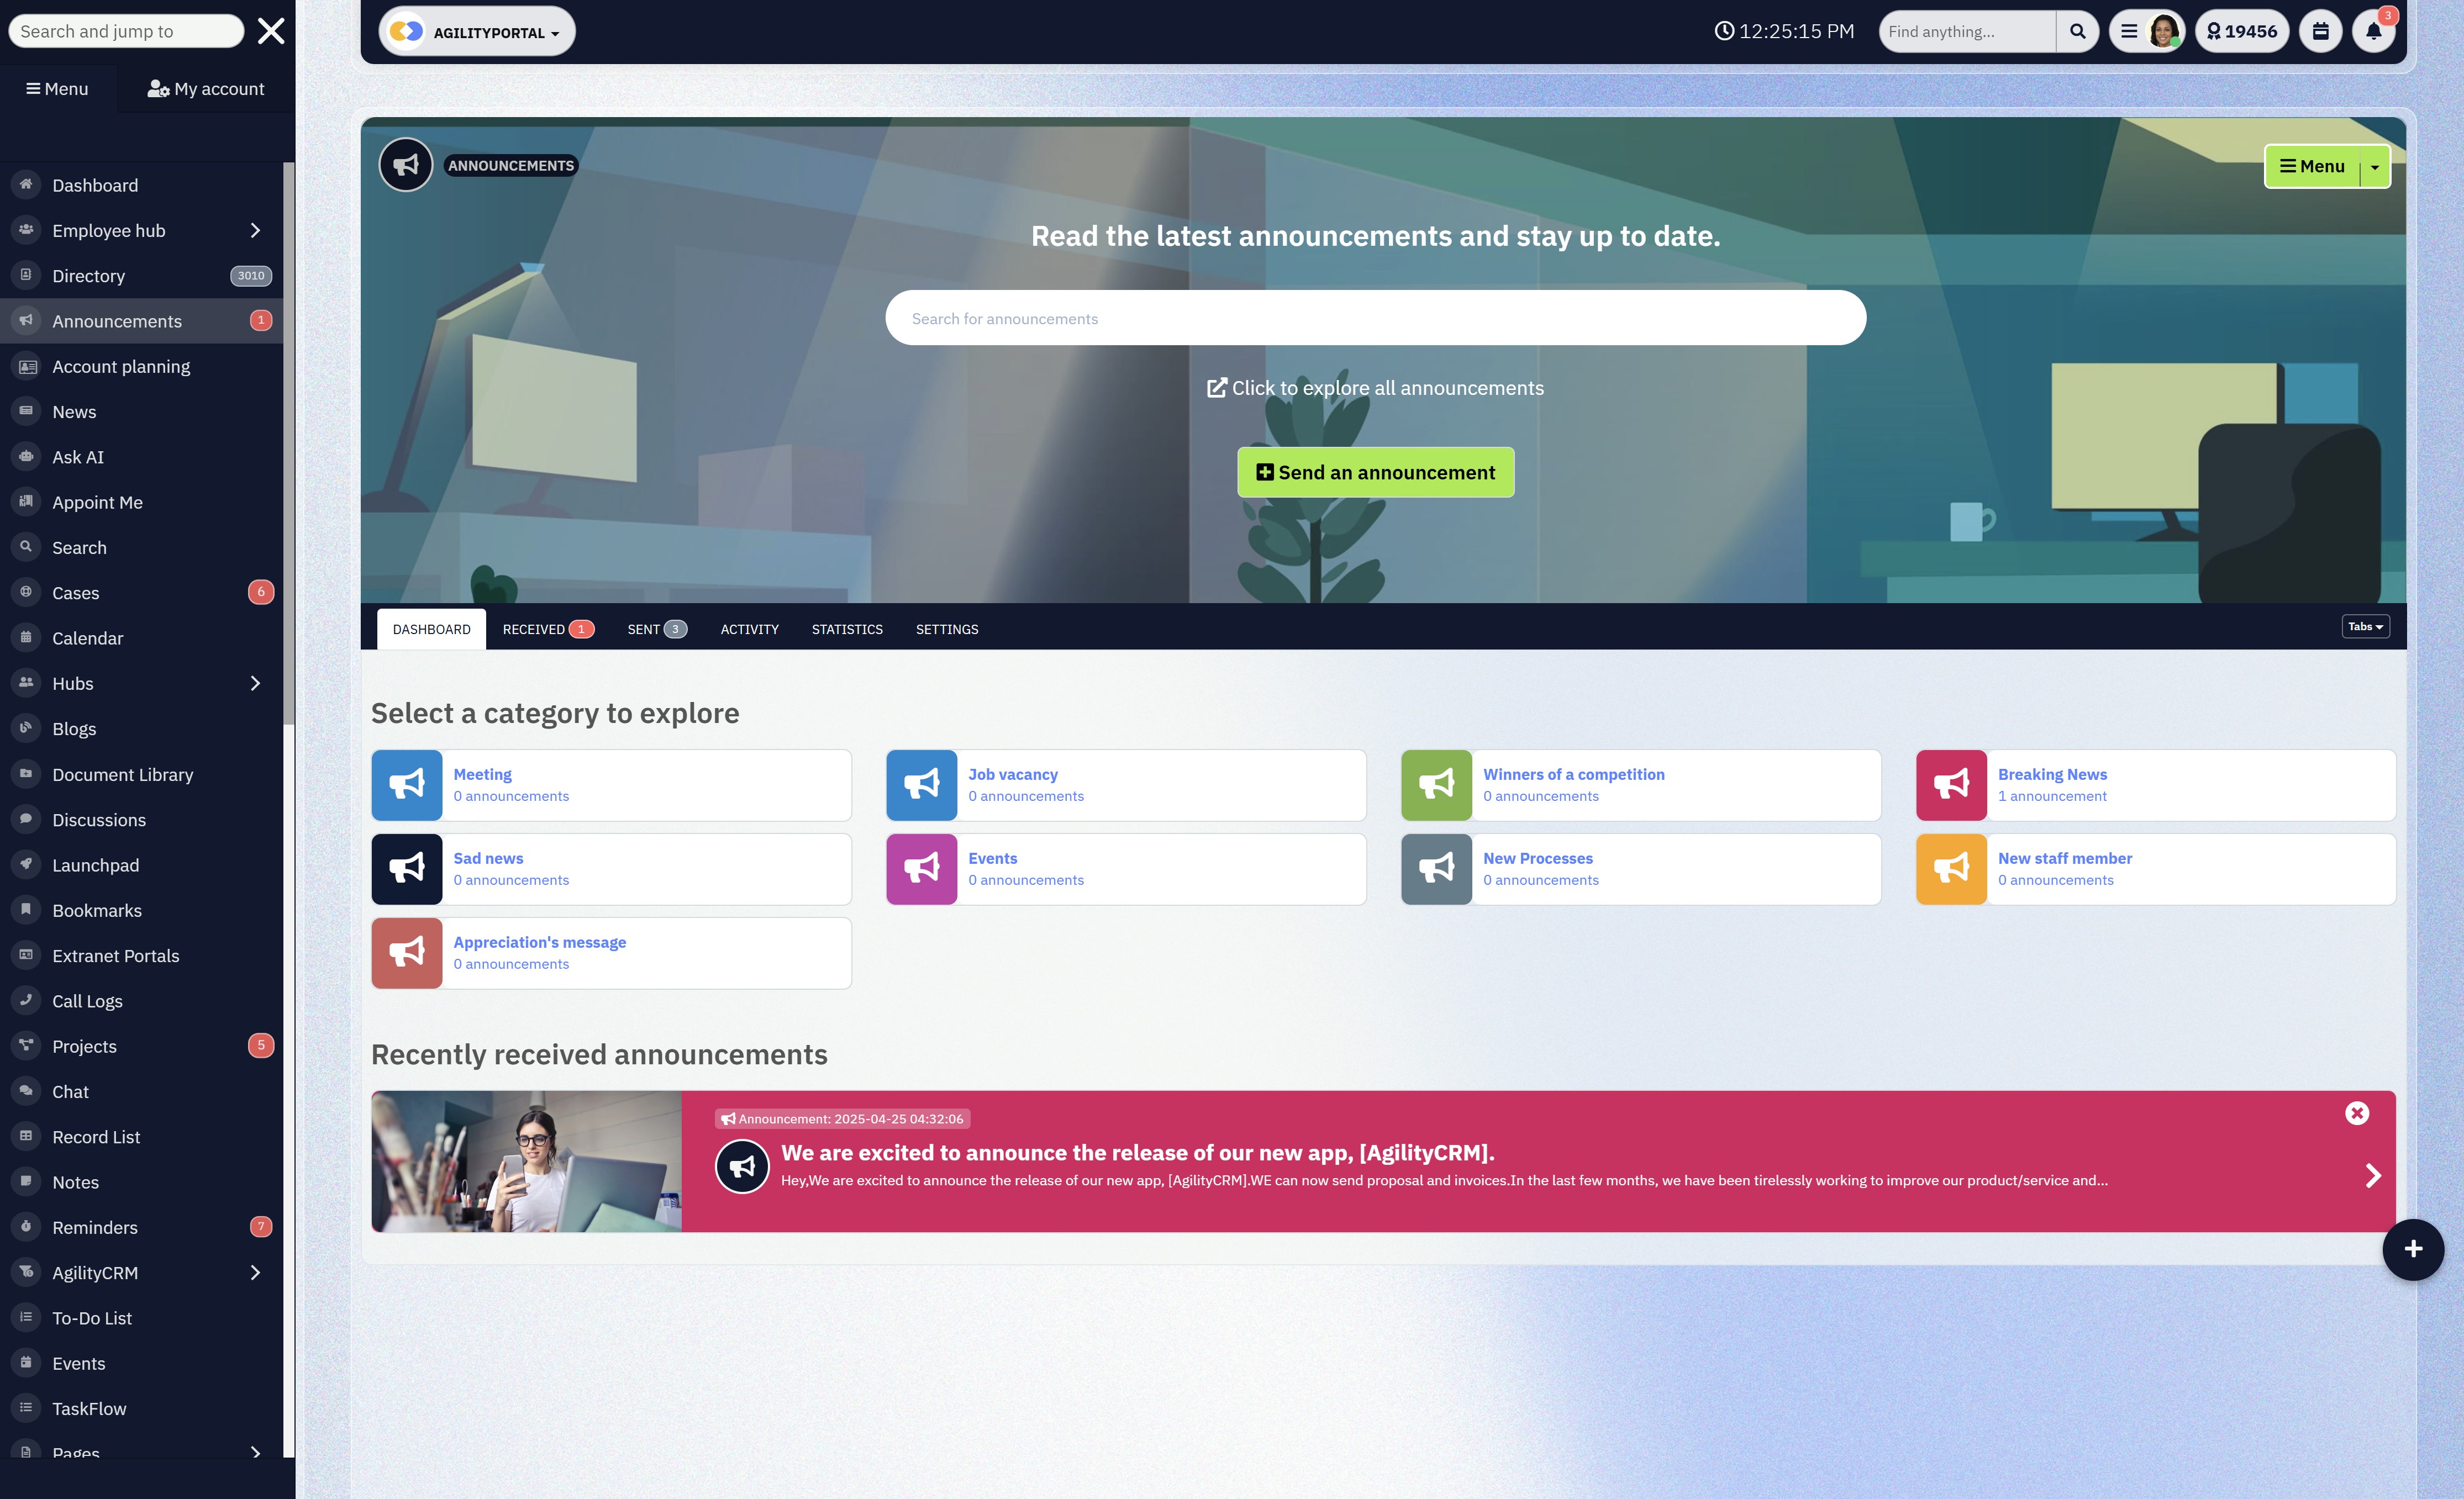The width and height of the screenshot is (2464, 1499).
Task: Close the sidebar with X icon
Action: point(271,31)
